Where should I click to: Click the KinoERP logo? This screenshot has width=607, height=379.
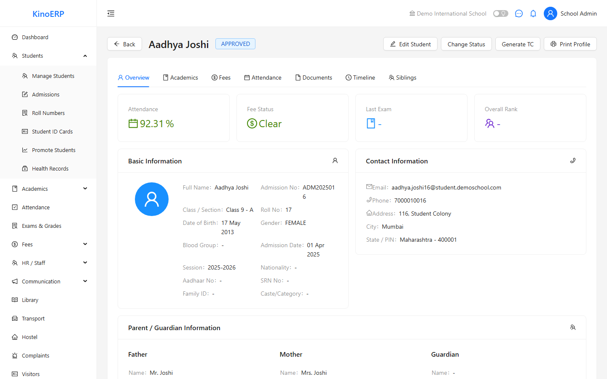pos(48,14)
